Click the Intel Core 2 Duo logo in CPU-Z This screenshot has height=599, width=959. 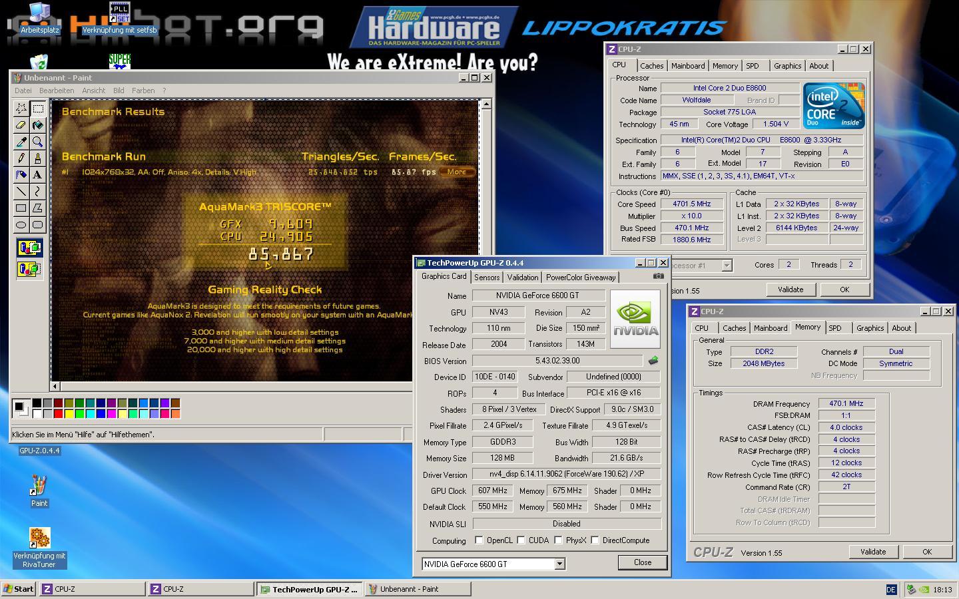pyautogui.click(x=834, y=106)
